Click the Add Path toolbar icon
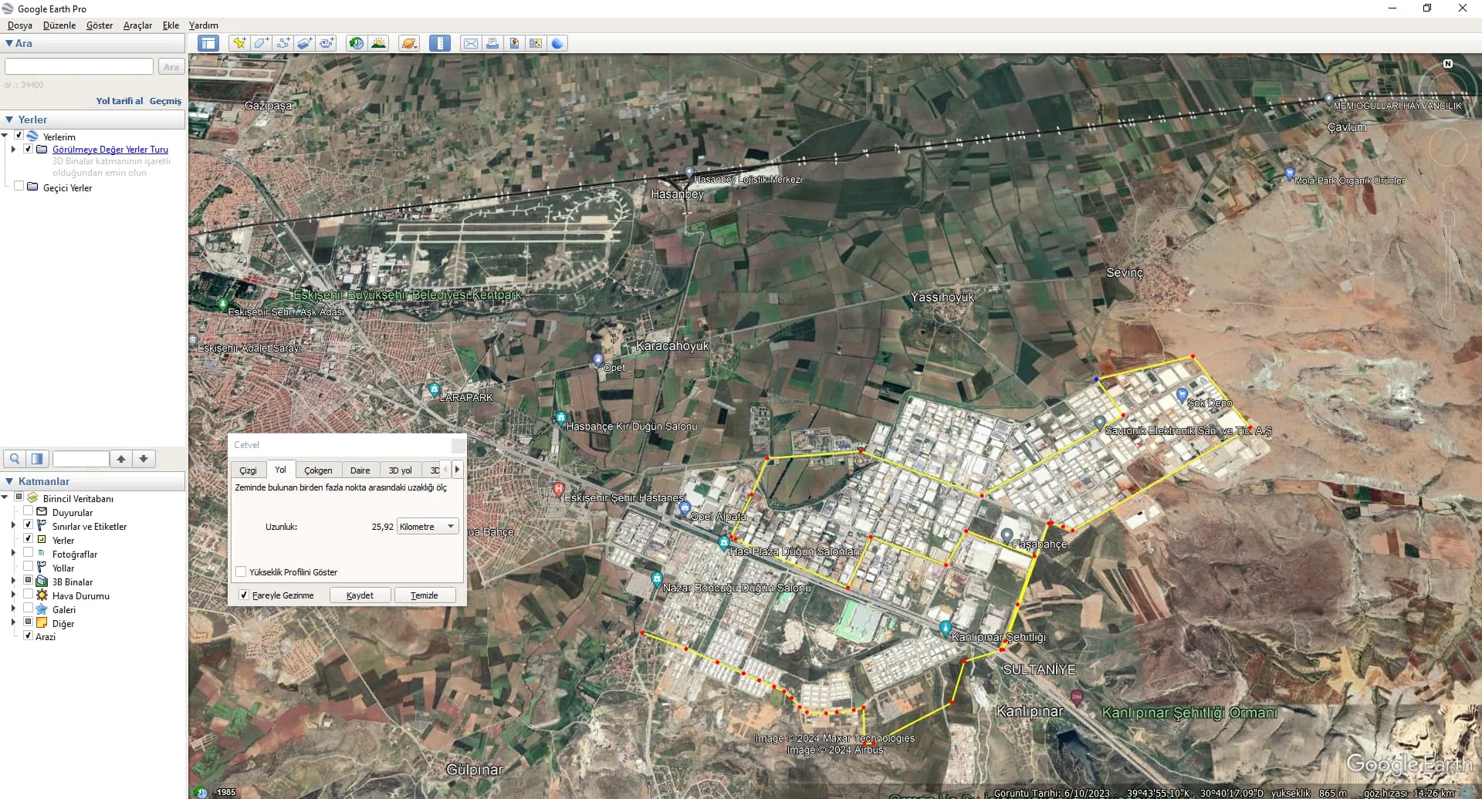Screen dimensions: 1482x799 [x=283, y=43]
